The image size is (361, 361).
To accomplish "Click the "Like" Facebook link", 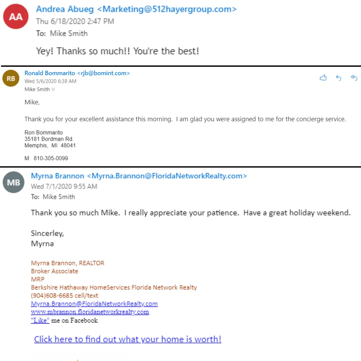I will click(x=40, y=320).
